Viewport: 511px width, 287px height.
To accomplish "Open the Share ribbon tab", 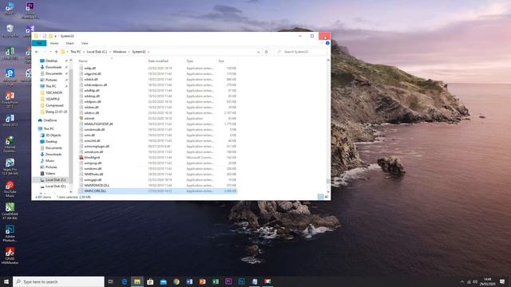I will click(69, 43).
